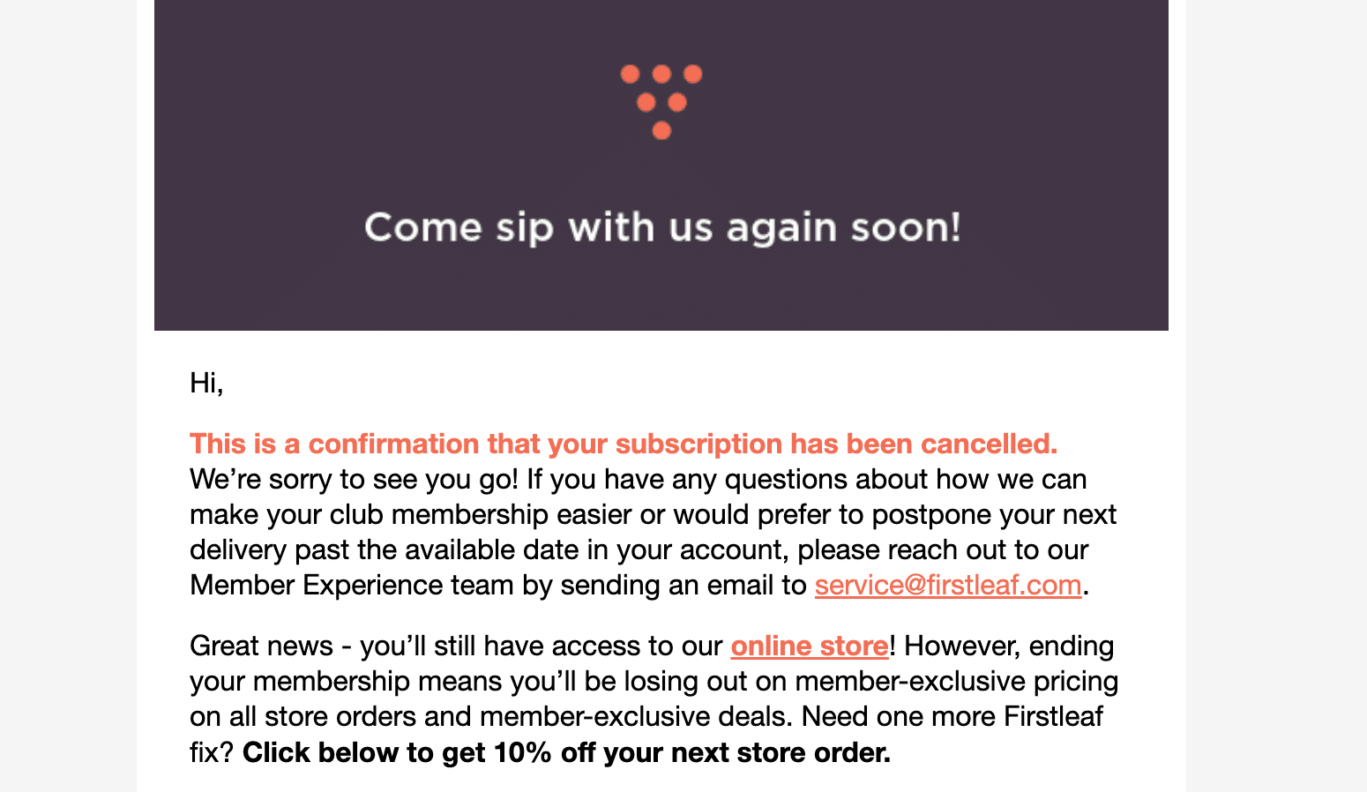Click the orange subscription cancelled confirmation line

point(623,444)
